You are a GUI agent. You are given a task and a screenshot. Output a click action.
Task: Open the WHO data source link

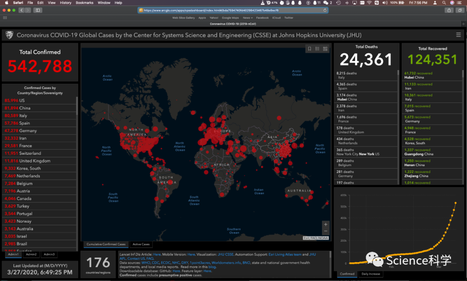[x=146, y=263]
